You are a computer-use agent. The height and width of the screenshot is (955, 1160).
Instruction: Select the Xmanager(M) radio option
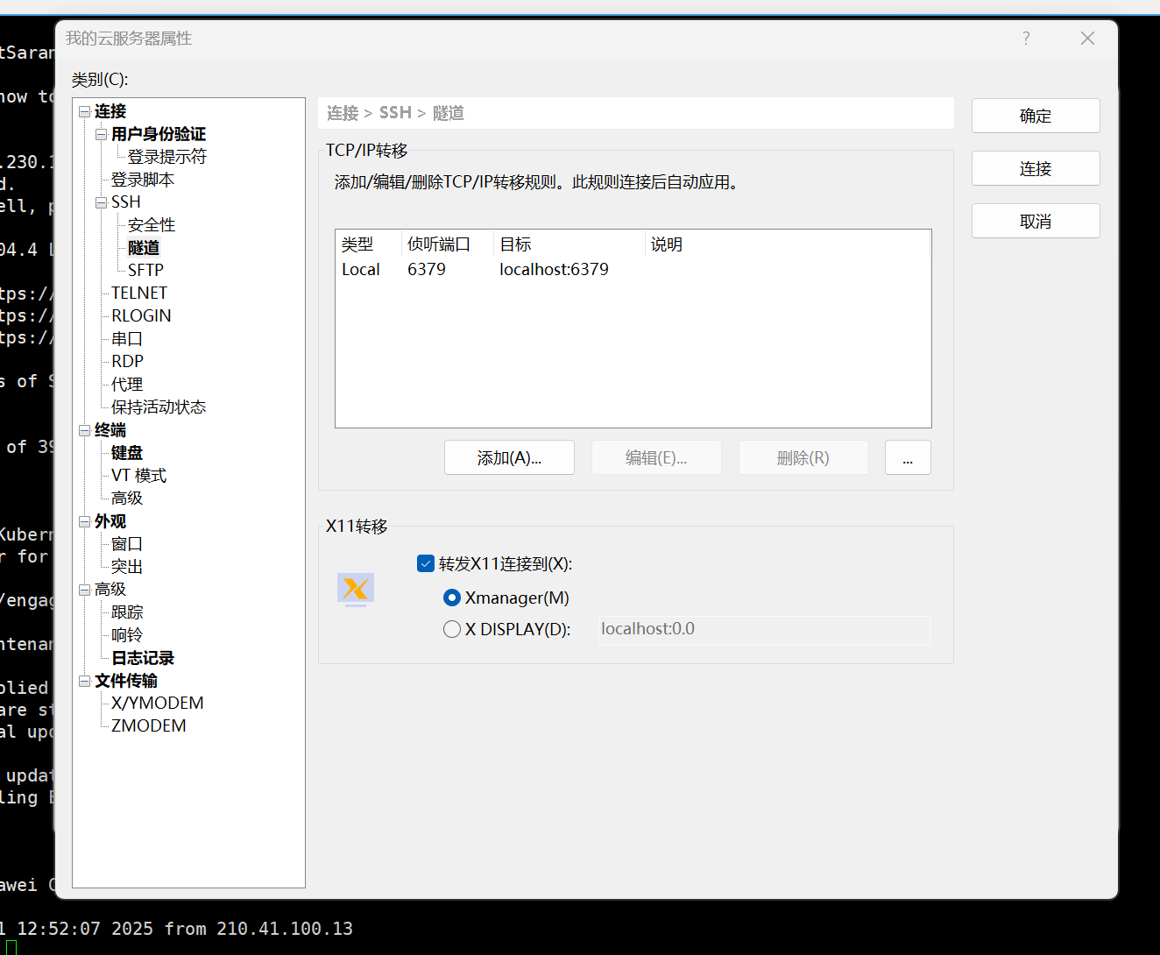(x=452, y=598)
